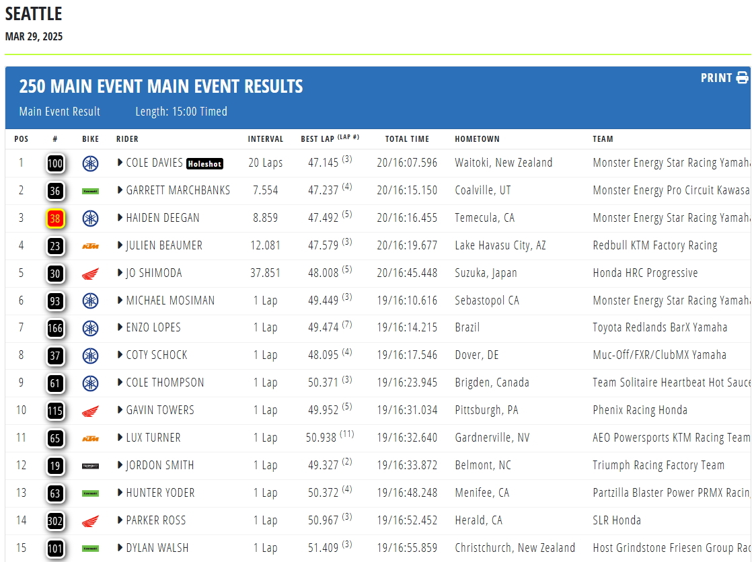Screen dimensions: 754x562
Task: Click the number 100 plate badge
Action: click(55, 163)
